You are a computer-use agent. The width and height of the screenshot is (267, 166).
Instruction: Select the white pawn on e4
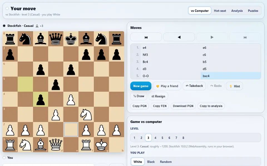click(71, 99)
